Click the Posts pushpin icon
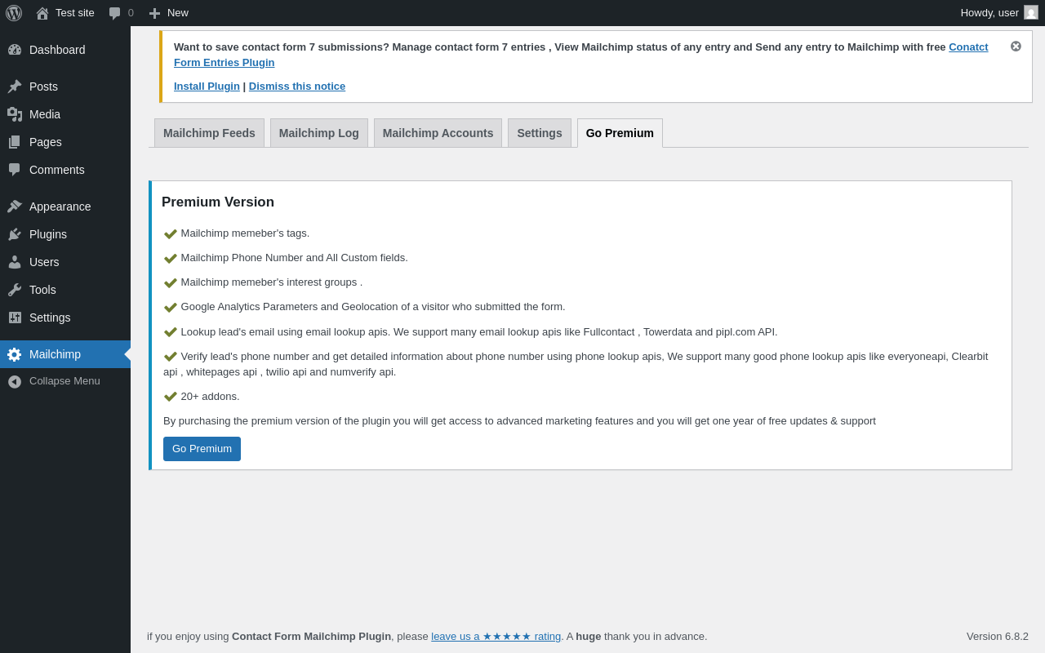Screen dimensions: 1045x653 coord(15,87)
